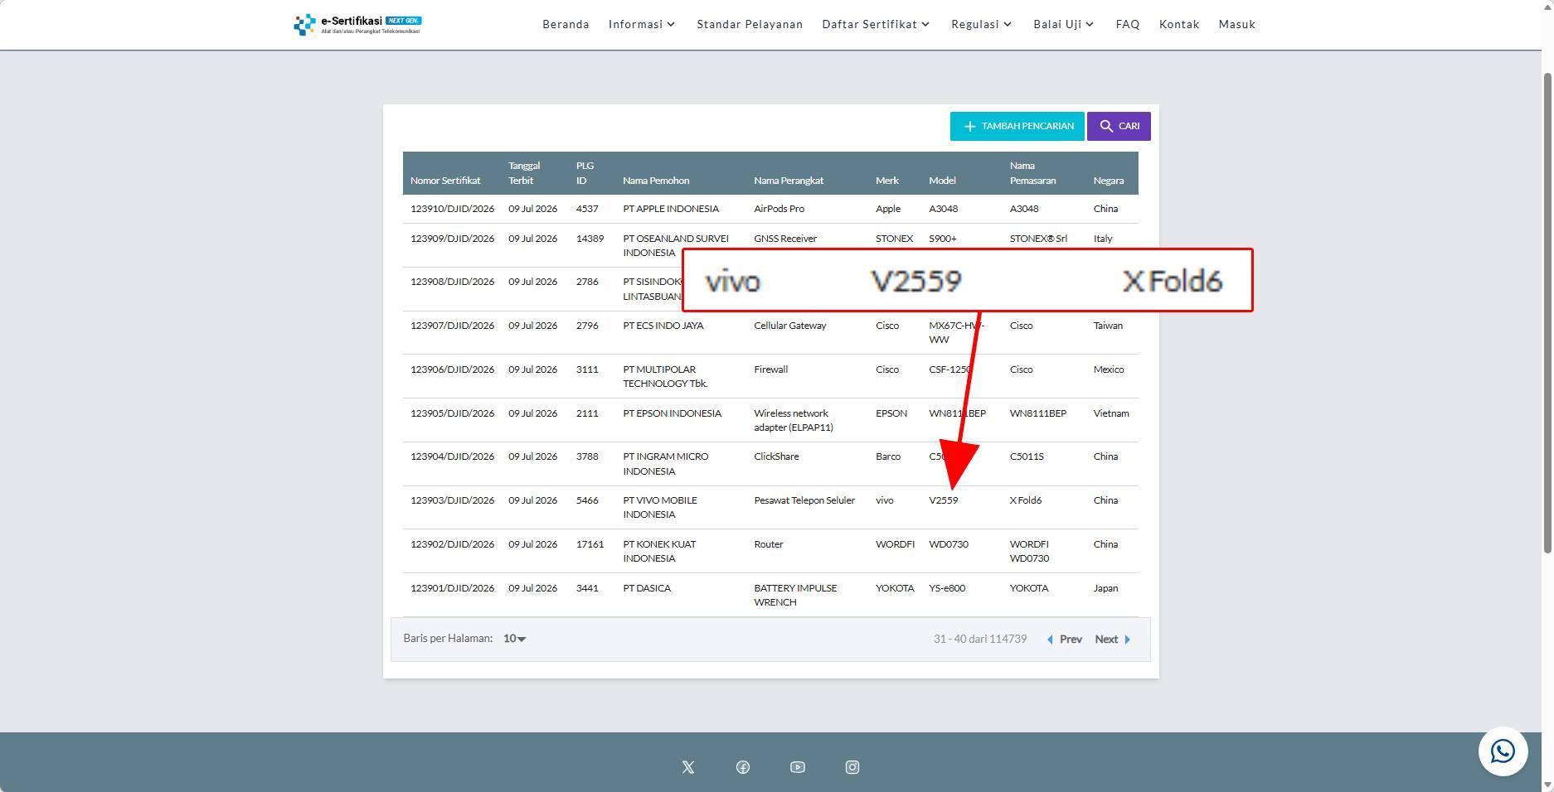Click the STONEX brand cell

[894, 239]
